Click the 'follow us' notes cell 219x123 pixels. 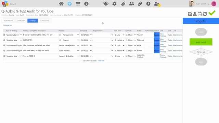(x=141, y=40)
